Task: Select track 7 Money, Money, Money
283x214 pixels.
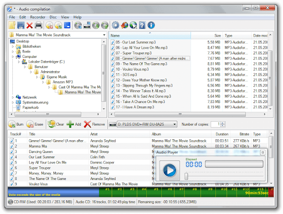Action: tap(46, 173)
